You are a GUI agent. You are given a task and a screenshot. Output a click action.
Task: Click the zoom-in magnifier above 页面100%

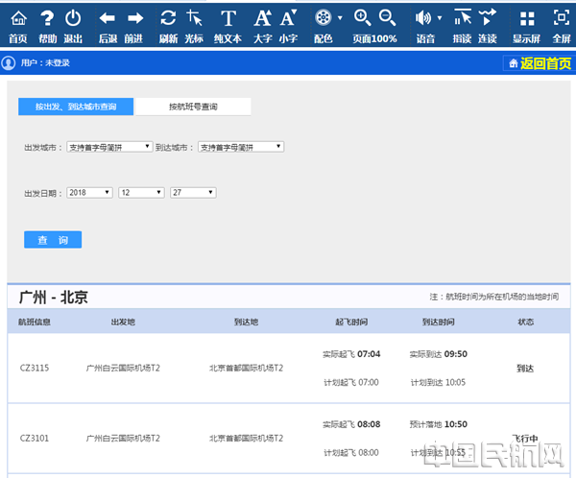(x=362, y=17)
